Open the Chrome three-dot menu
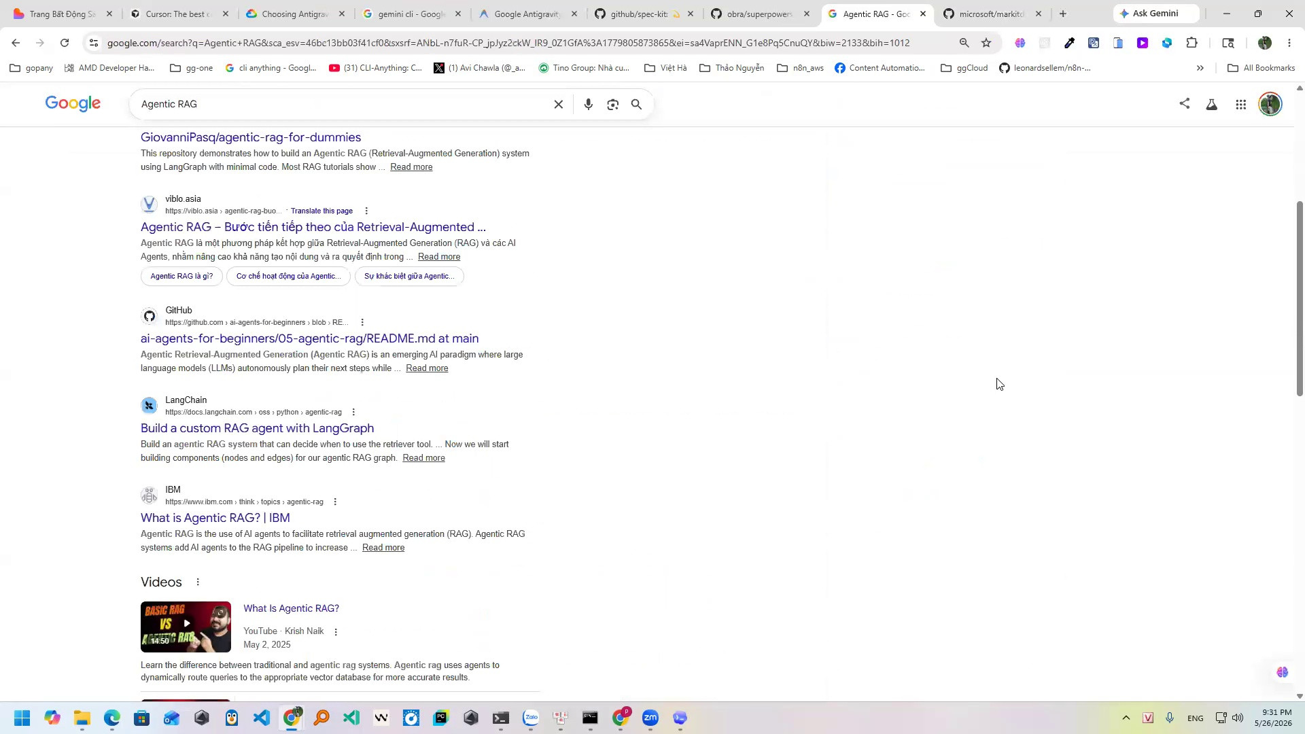This screenshot has height=734, width=1305. 1289,43
